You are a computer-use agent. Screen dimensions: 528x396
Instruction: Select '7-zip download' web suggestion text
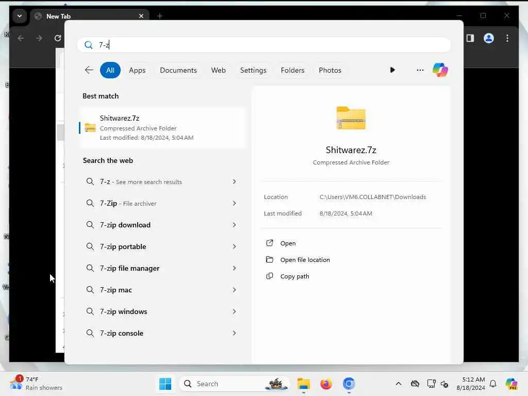pos(125,225)
